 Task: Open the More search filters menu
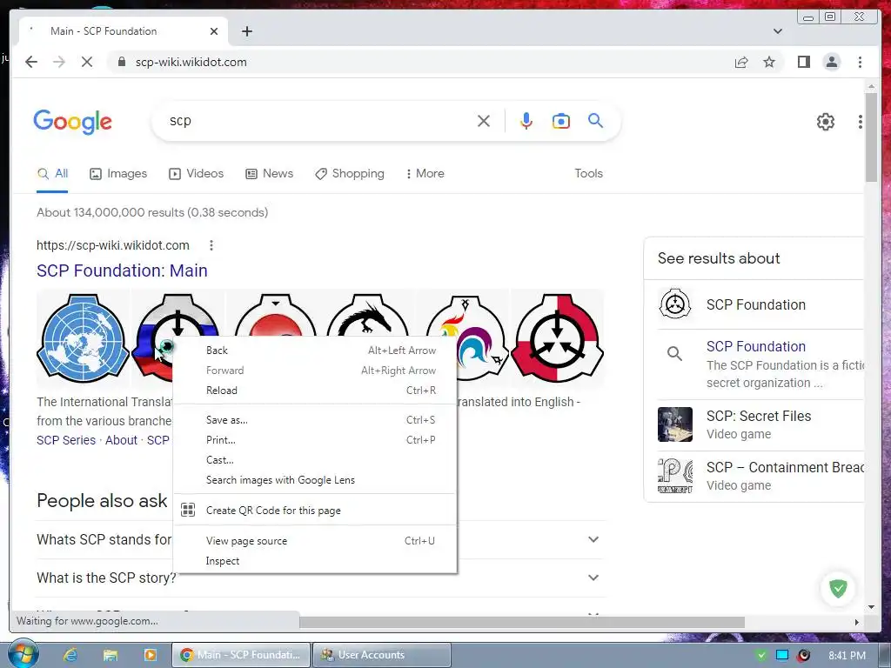[x=425, y=174]
